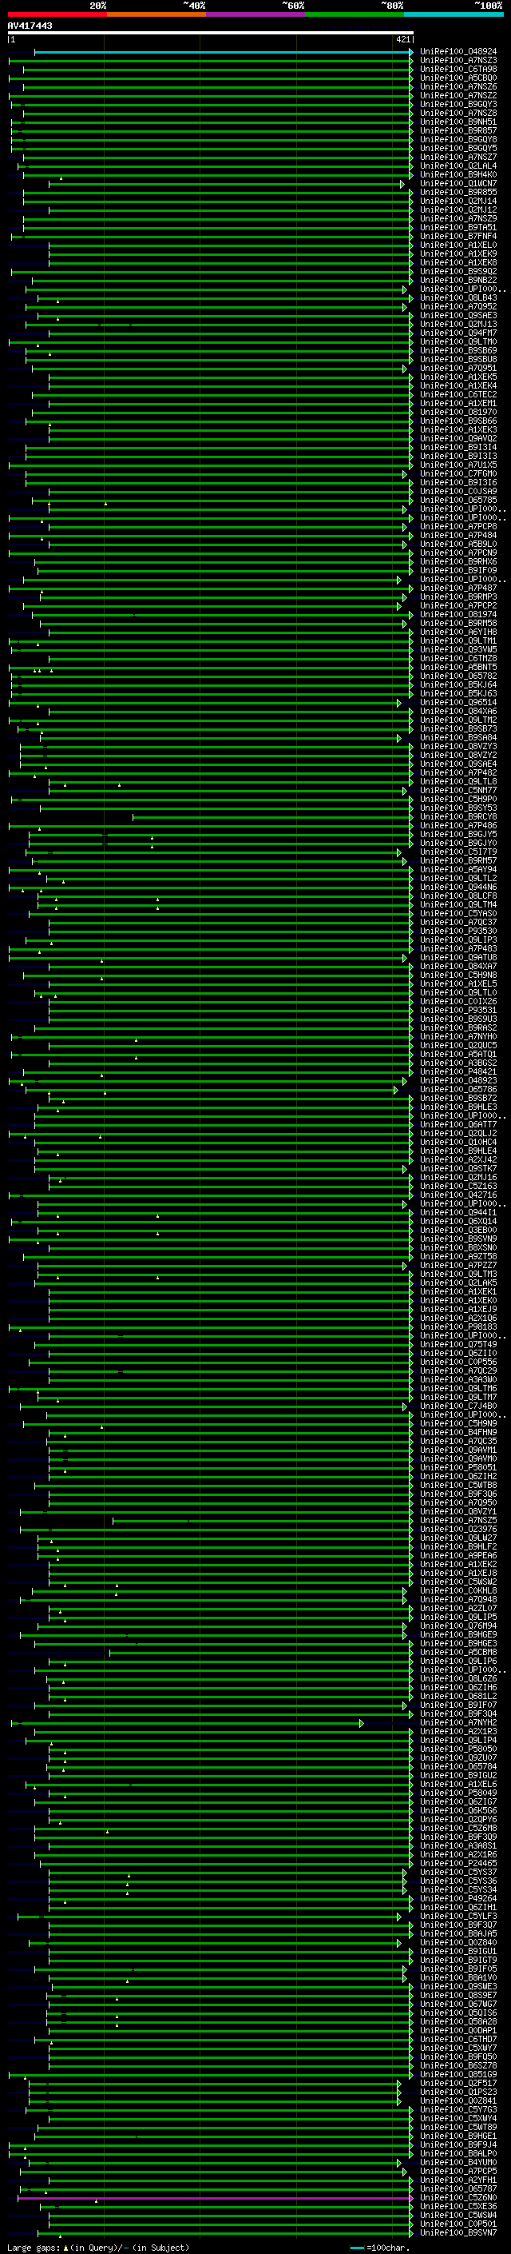Click the UniRef100_B9SVN7 label
The image size is (511, 2254).
tap(458, 2232)
